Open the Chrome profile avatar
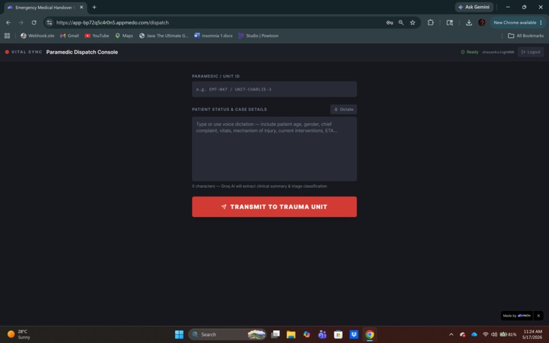The width and height of the screenshot is (549, 343). click(x=482, y=22)
